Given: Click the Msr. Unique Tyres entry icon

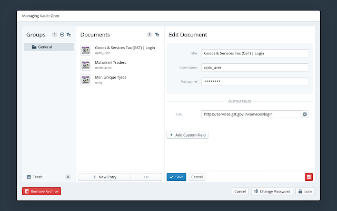Looking at the screenshot, I should tap(86, 80).
